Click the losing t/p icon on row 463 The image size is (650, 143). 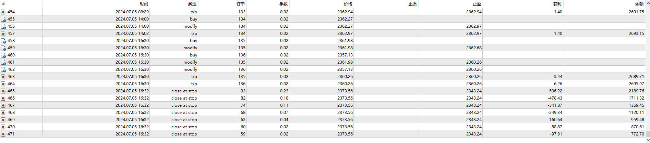[x=3, y=77]
